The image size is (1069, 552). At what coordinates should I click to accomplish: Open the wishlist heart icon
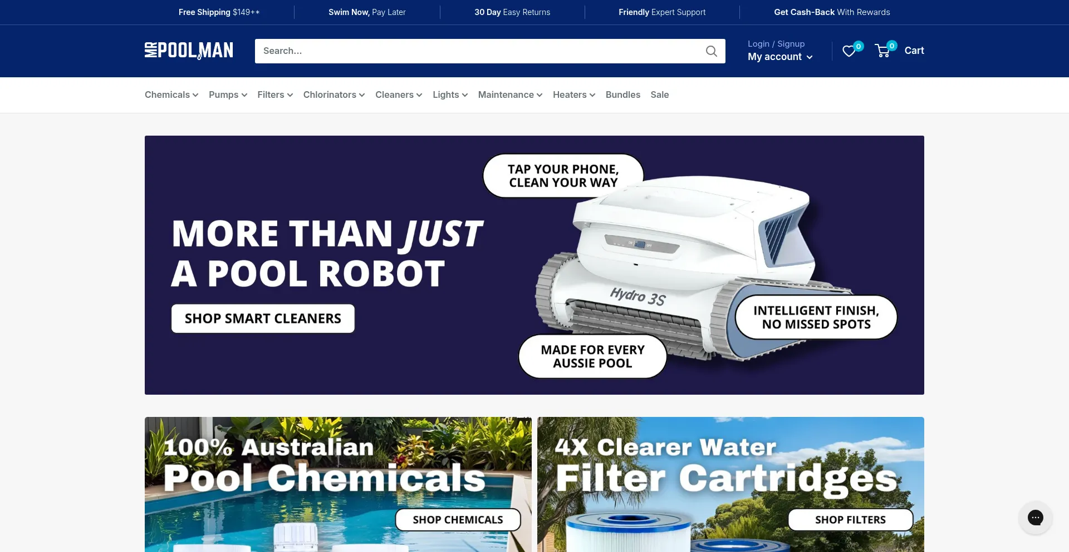tap(849, 51)
